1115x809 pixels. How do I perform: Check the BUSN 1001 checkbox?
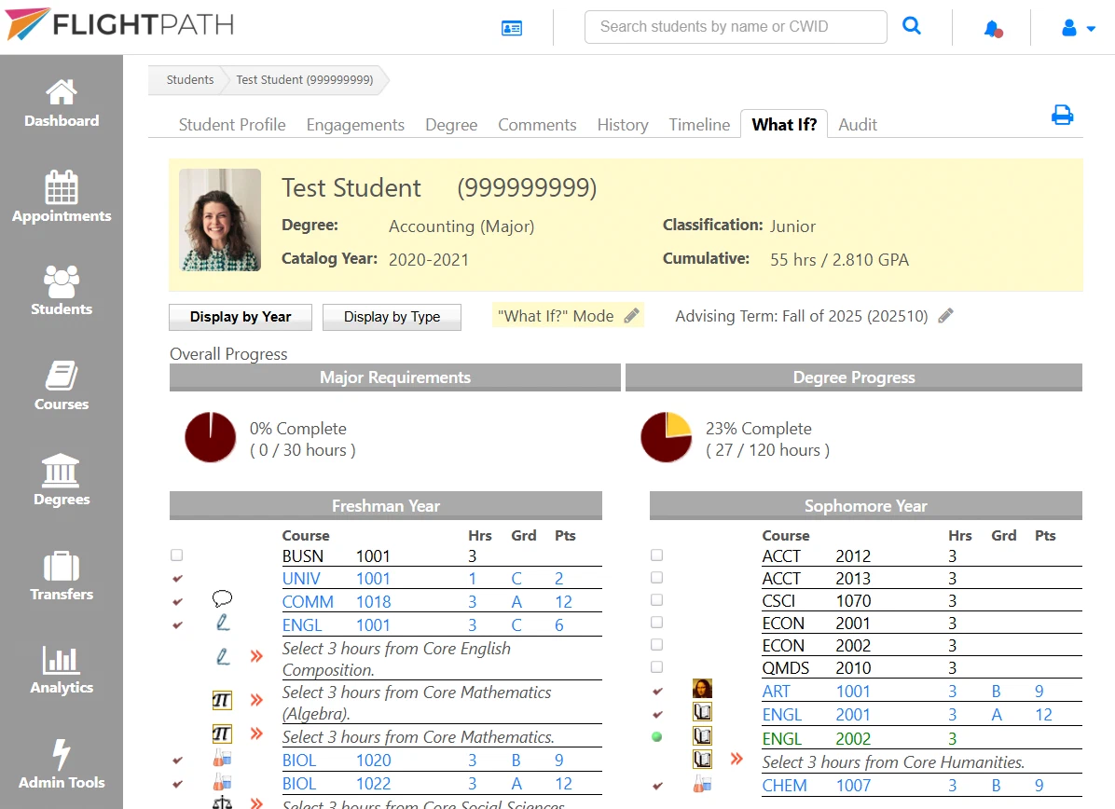point(177,555)
